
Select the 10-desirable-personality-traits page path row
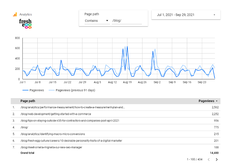coord(115,141)
